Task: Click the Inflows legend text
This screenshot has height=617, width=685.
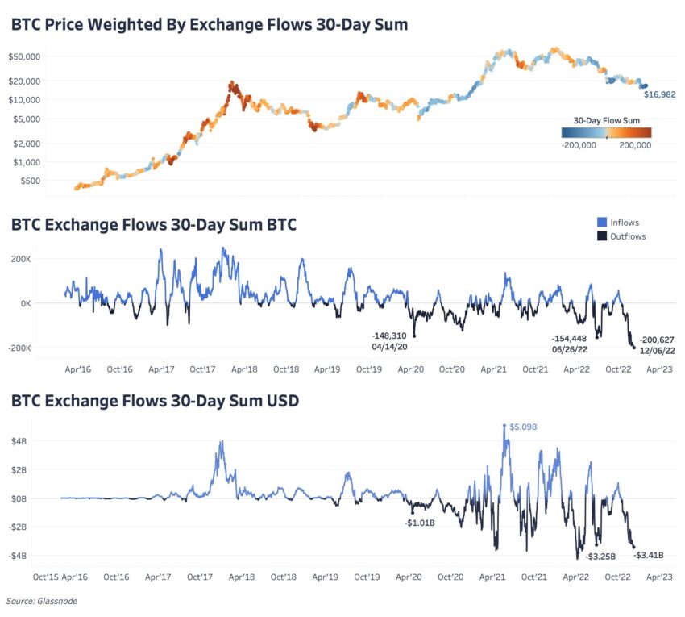Action: click(625, 223)
